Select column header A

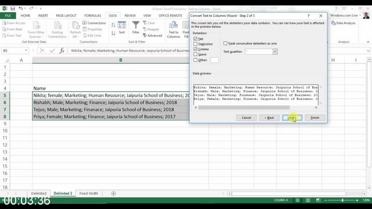click(x=22, y=60)
